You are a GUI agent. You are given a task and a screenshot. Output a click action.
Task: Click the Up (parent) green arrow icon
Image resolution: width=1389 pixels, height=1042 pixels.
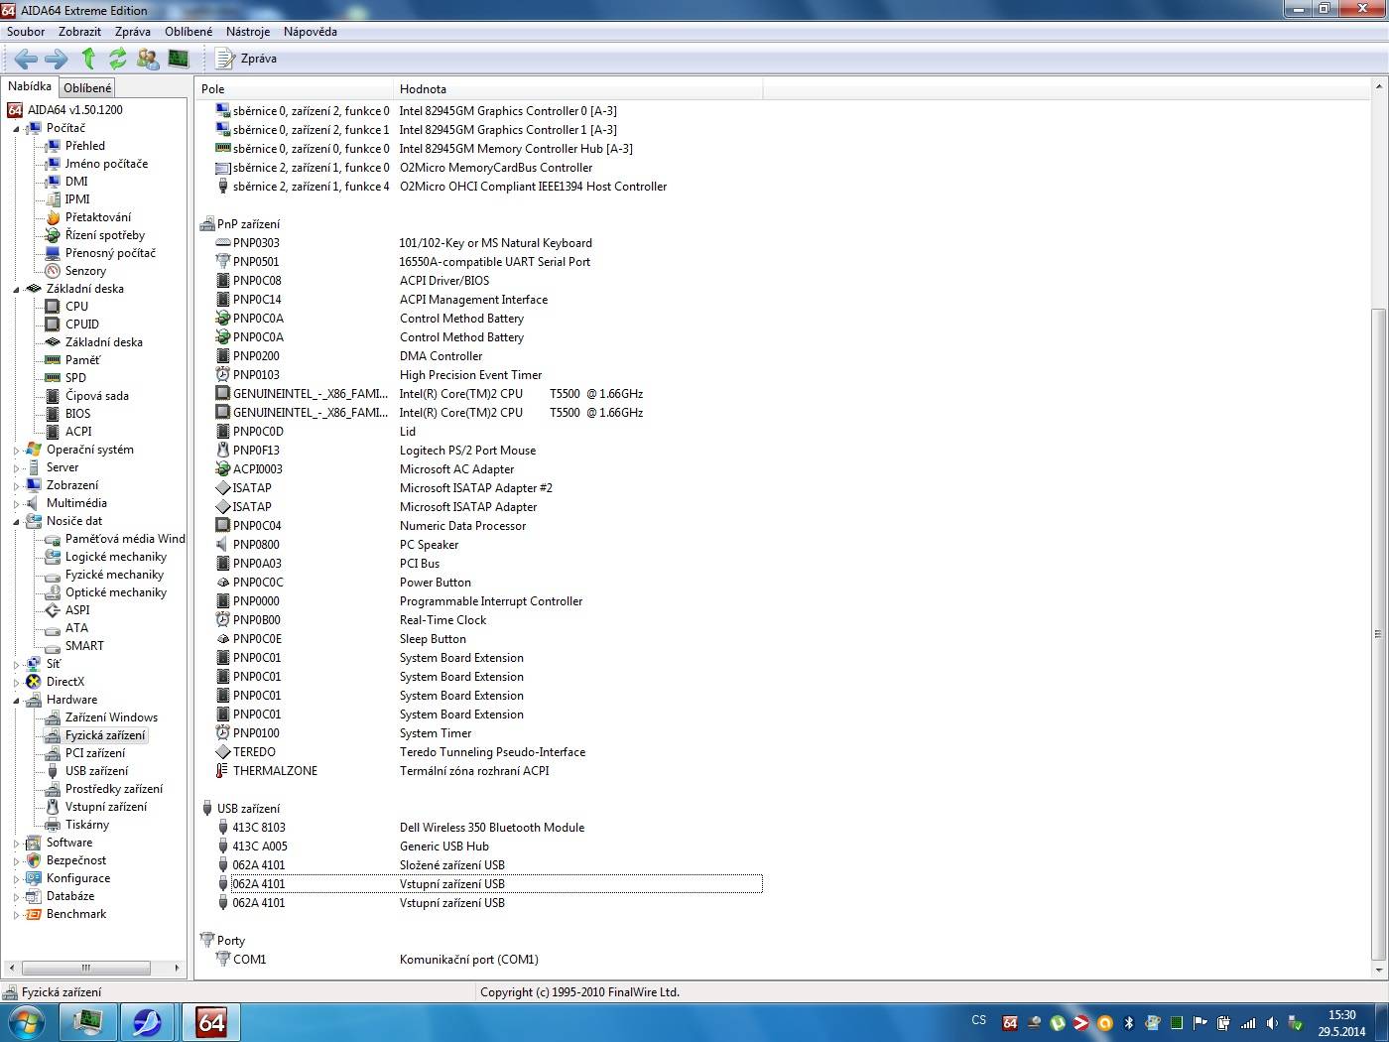88,59
